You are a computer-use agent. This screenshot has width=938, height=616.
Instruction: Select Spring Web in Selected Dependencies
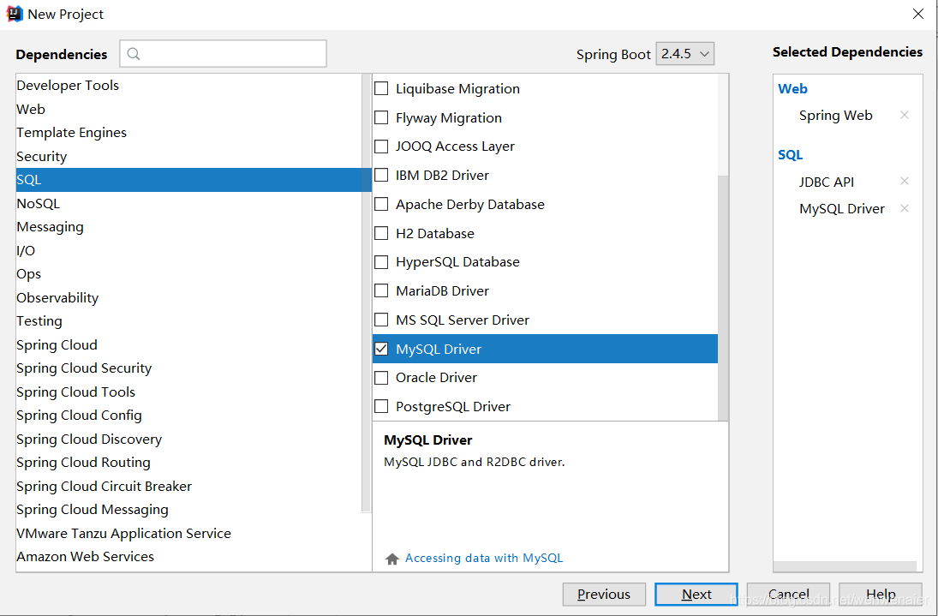(x=836, y=116)
